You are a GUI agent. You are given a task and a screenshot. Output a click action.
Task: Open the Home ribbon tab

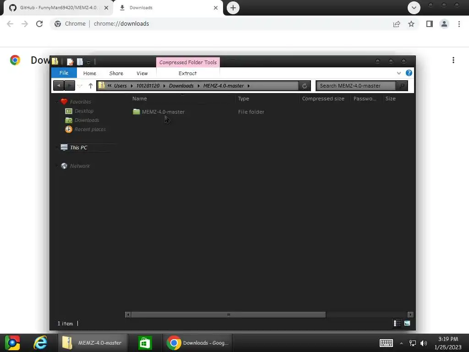(90, 73)
